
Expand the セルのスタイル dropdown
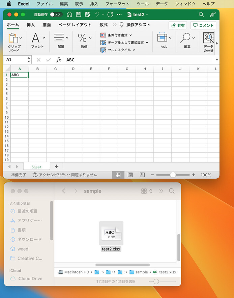[134, 50]
